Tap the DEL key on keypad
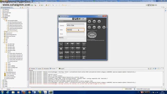167x94 pixels. tap(84, 44)
